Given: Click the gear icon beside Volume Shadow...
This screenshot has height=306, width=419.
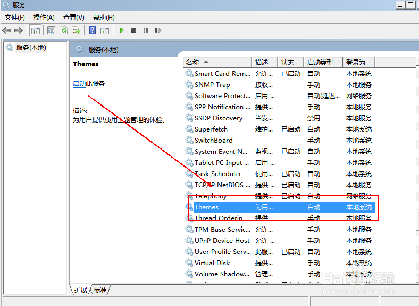Looking at the screenshot, I should (x=189, y=274).
